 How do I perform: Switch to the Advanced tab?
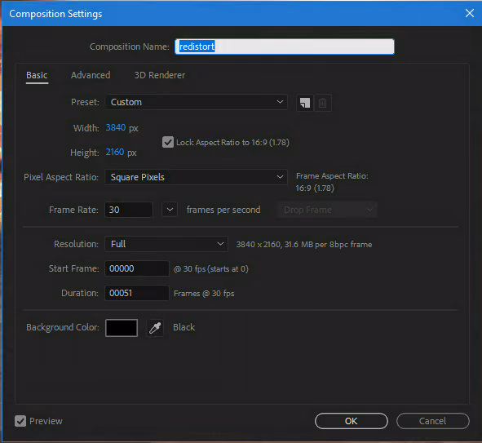coord(91,75)
